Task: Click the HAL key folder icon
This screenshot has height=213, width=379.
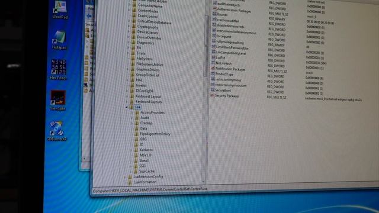Action: point(133,80)
